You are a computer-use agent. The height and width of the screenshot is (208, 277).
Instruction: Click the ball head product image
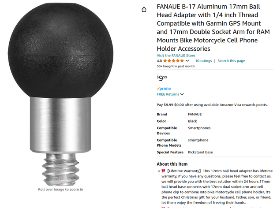click(60, 94)
